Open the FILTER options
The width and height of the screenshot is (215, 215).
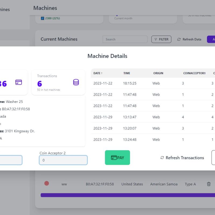tap(161, 39)
